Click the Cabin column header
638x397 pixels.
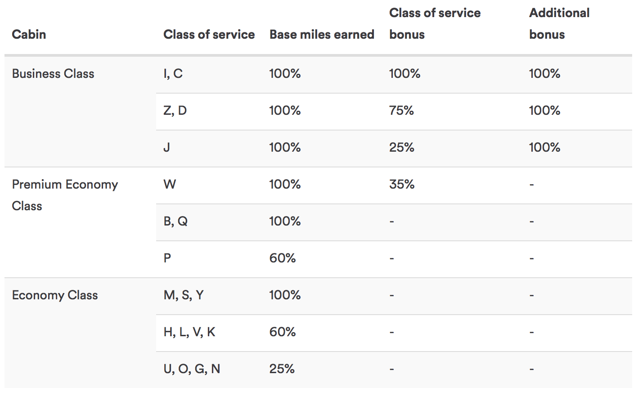[x=29, y=35]
